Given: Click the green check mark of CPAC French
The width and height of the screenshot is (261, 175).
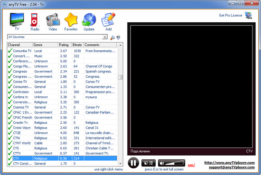Looking at the screenshot, I should pos(10,117).
